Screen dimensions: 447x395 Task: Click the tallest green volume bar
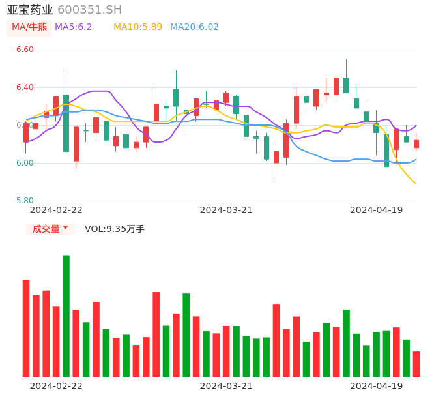tap(66, 315)
